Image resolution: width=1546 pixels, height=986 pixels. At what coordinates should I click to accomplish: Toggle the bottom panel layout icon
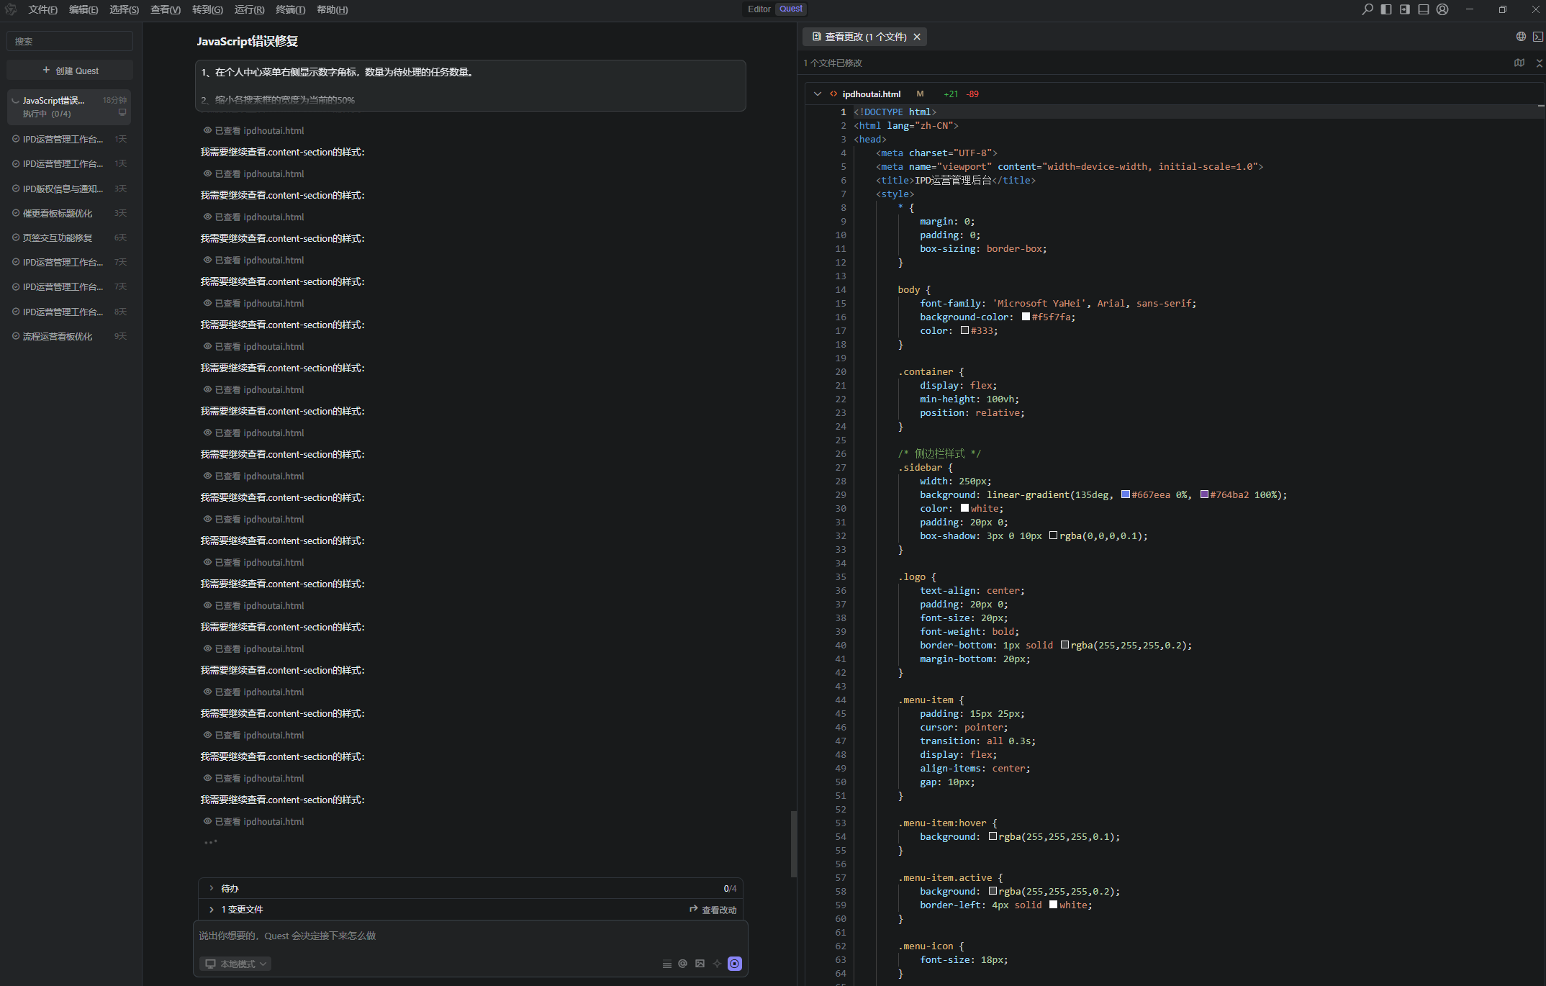tap(1423, 9)
